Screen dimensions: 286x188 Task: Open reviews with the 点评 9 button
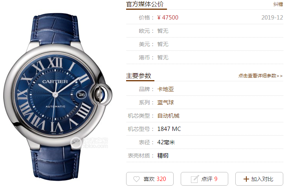[x=204, y=179]
